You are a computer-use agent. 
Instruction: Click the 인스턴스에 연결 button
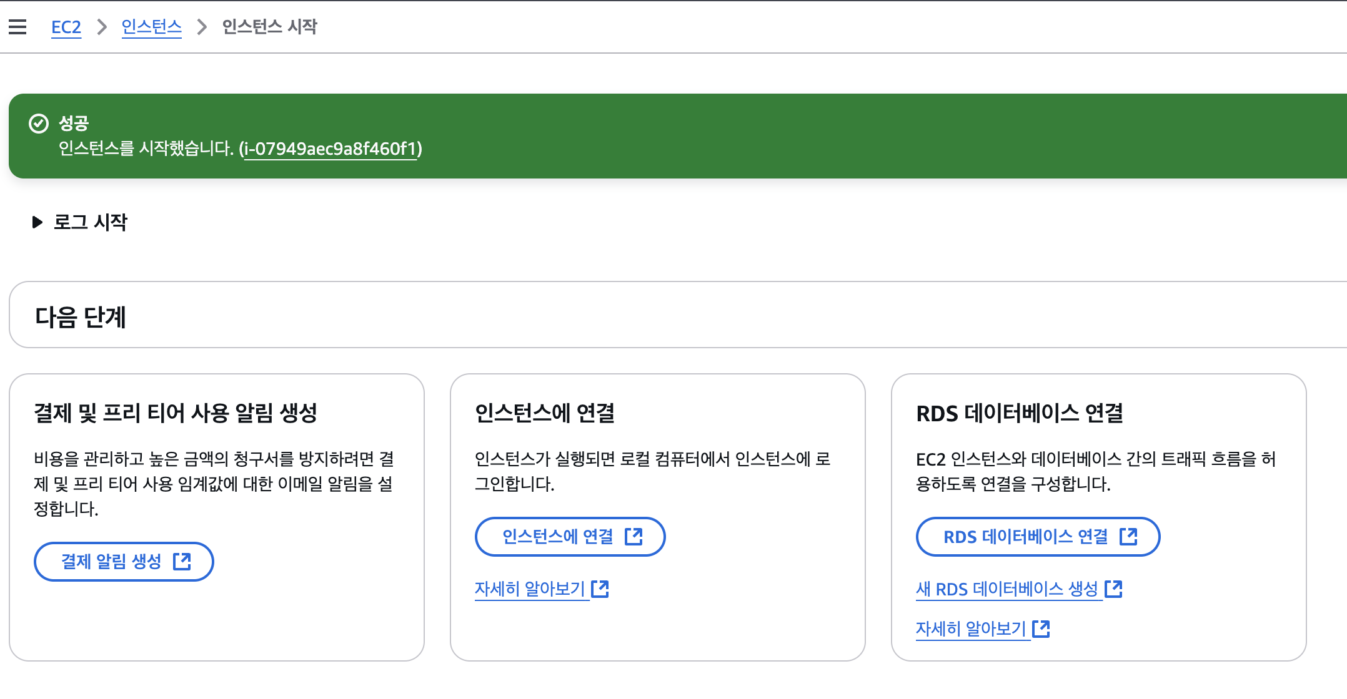click(557, 537)
